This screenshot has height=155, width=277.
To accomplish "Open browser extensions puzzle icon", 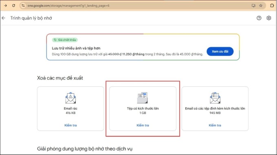I will coord(272,5).
